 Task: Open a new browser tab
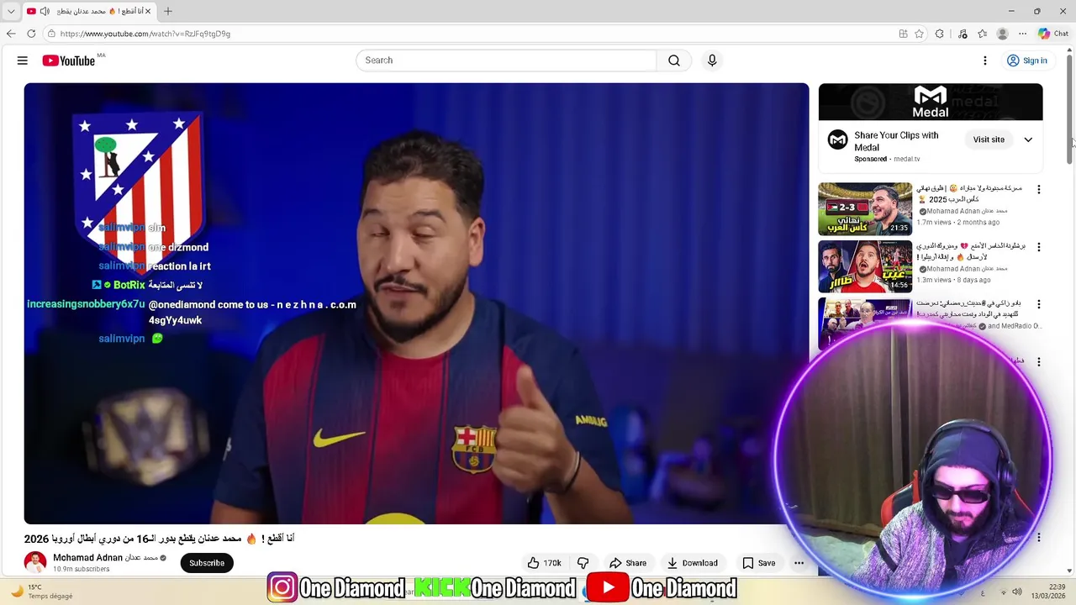click(168, 11)
